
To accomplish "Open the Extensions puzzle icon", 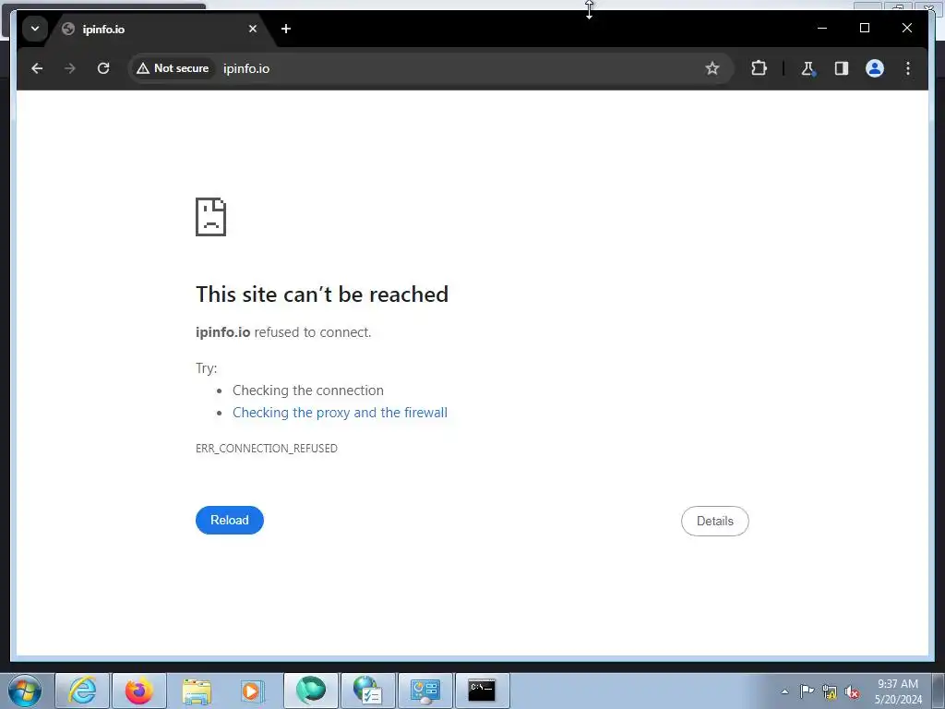I will click(759, 68).
